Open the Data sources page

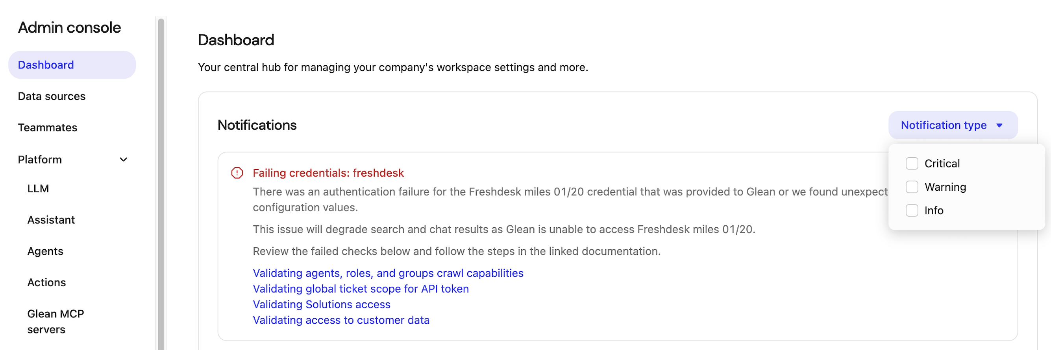point(52,96)
